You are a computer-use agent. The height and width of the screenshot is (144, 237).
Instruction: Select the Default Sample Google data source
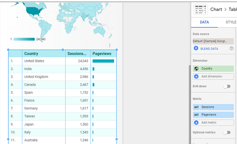click(213, 41)
